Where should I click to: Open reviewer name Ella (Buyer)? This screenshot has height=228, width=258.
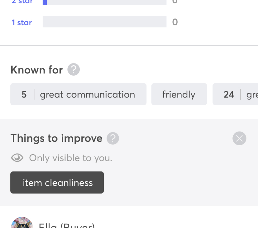(66, 225)
